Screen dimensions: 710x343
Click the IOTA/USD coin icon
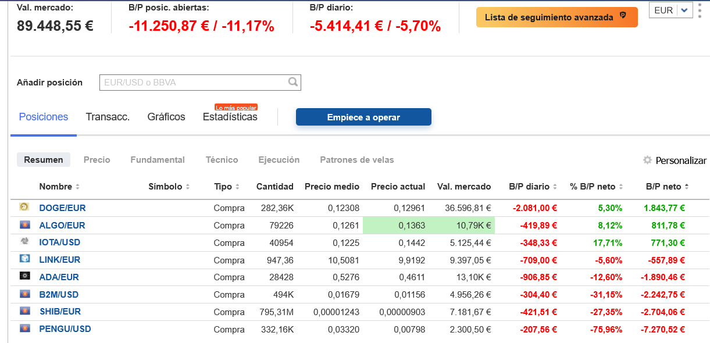point(24,241)
